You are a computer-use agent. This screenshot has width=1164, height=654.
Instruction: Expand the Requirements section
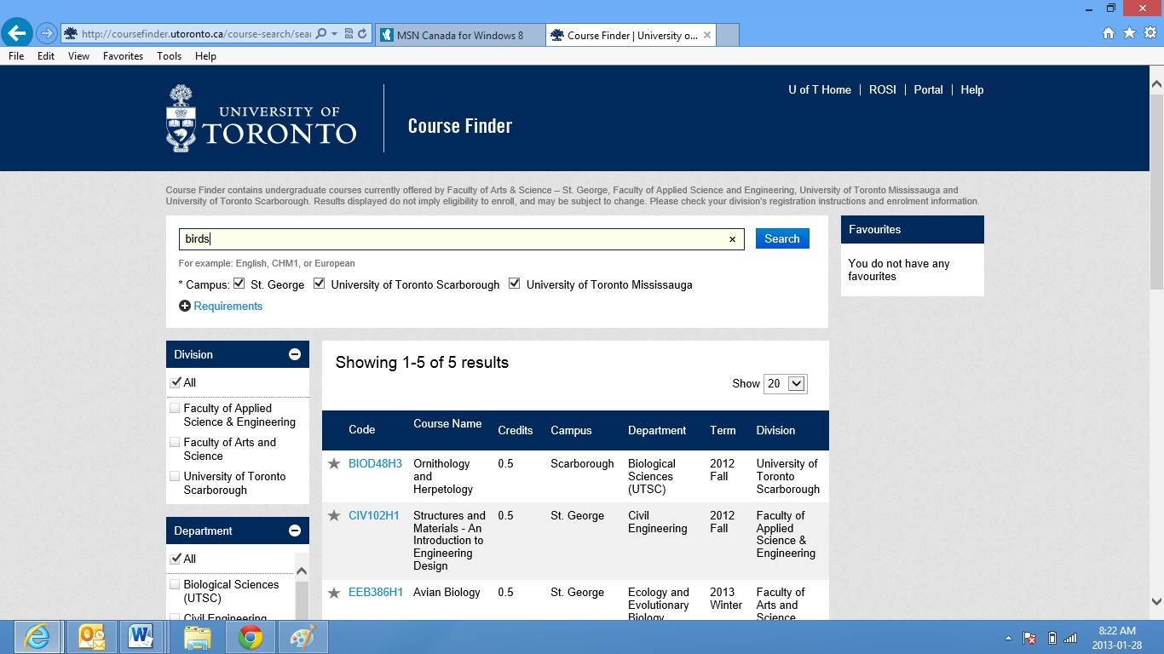coord(221,307)
